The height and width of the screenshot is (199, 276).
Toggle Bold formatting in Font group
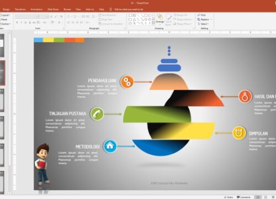tap(17, 23)
